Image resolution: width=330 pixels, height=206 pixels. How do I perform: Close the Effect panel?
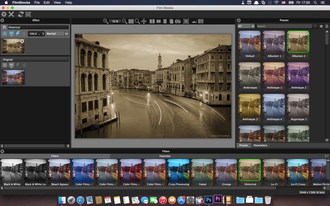(2, 20)
